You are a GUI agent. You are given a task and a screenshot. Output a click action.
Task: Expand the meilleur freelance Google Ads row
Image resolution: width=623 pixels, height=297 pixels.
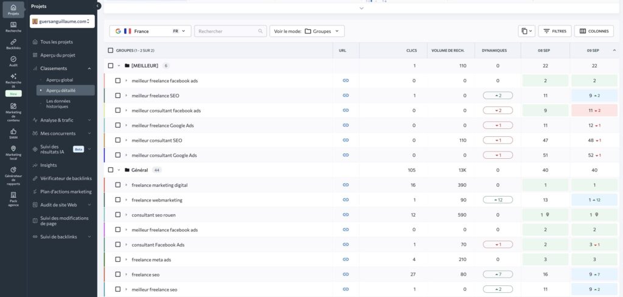point(126,125)
